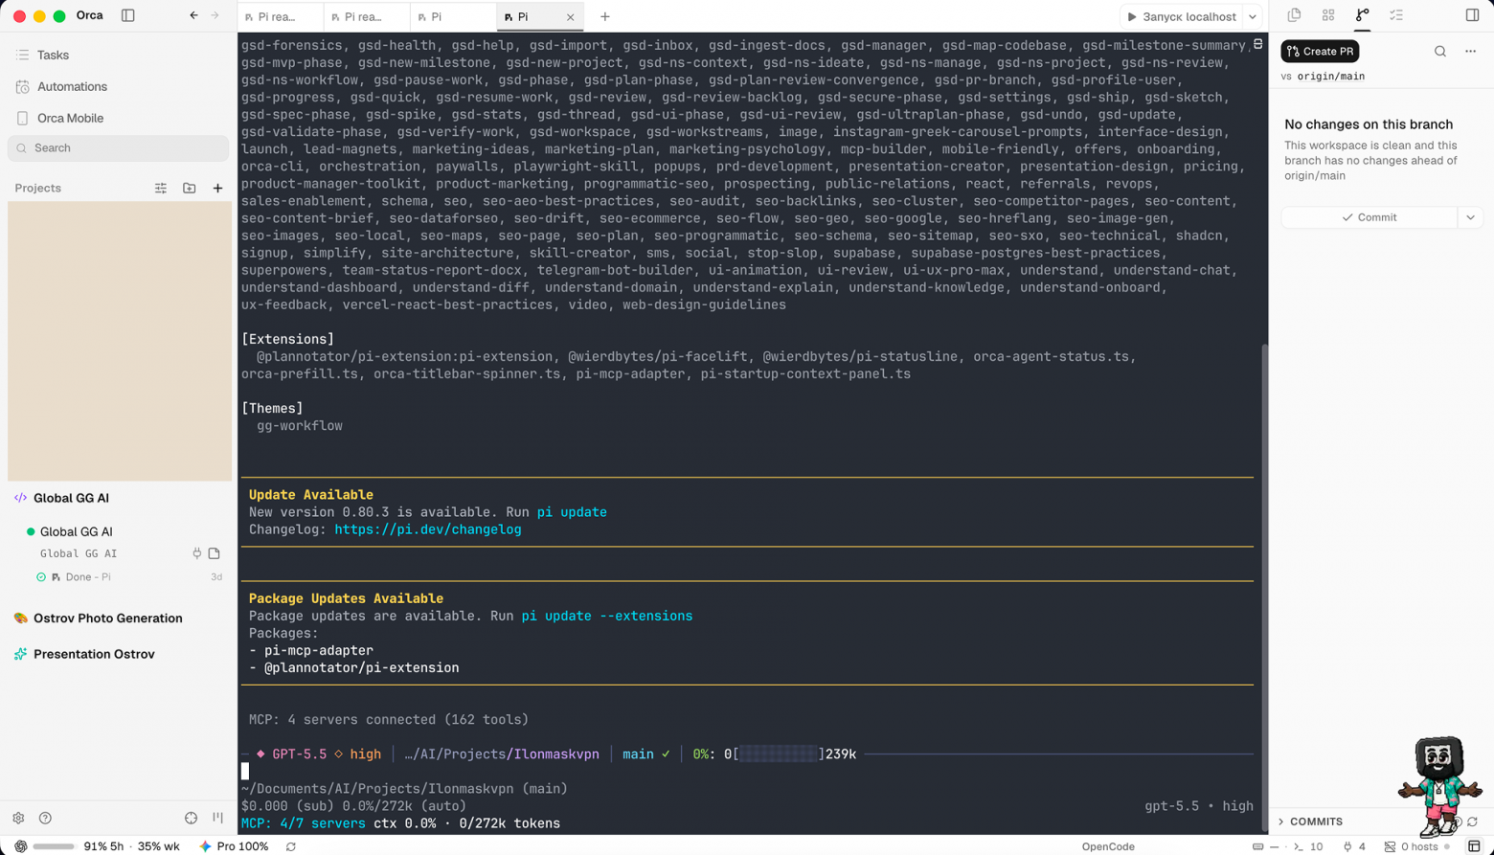This screenshot has height=855, width=1494.
Task: Click the 0 hosts status entry
Action: pos(1412,846)
